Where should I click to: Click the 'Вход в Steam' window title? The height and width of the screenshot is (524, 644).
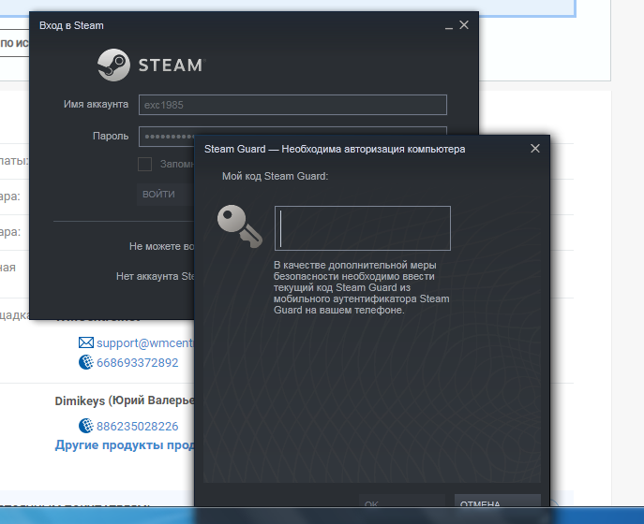pyautogui.click(x=71, y=25)
